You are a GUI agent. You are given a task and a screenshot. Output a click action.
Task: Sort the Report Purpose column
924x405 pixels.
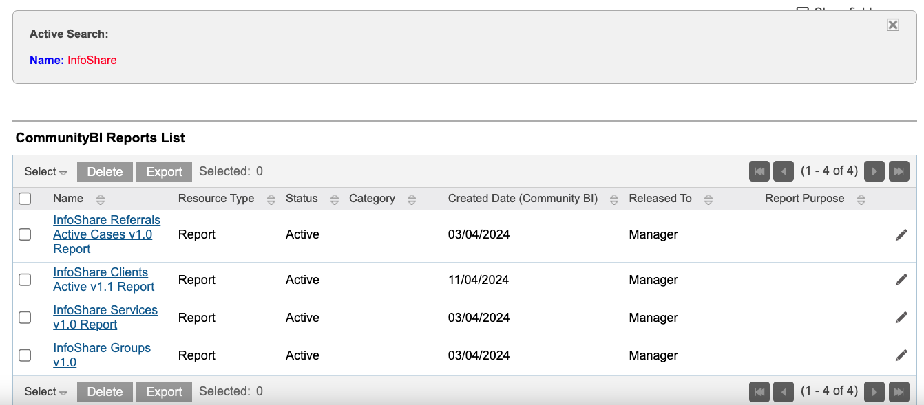pyautogui.click(x=861, y=199)
